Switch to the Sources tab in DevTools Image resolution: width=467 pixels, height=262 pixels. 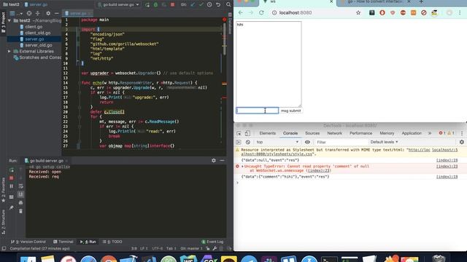pos(312,133)
